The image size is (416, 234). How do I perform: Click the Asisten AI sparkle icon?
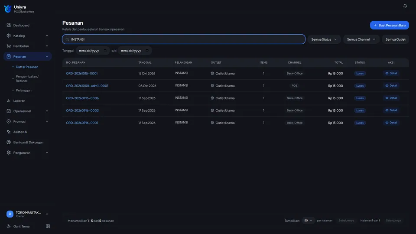pos(9,132)
